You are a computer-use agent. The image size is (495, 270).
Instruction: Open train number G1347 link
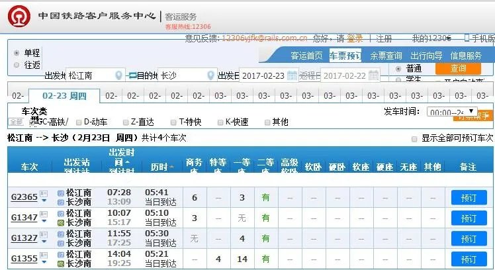pos(24,218)
